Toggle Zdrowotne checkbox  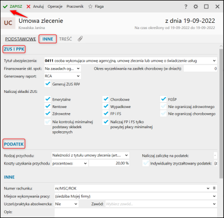coord(48,114)
